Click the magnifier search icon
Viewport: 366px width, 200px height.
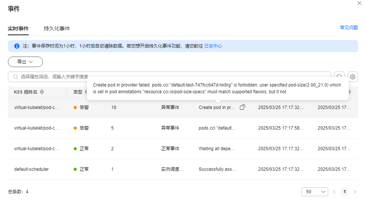tap(16, 77)
